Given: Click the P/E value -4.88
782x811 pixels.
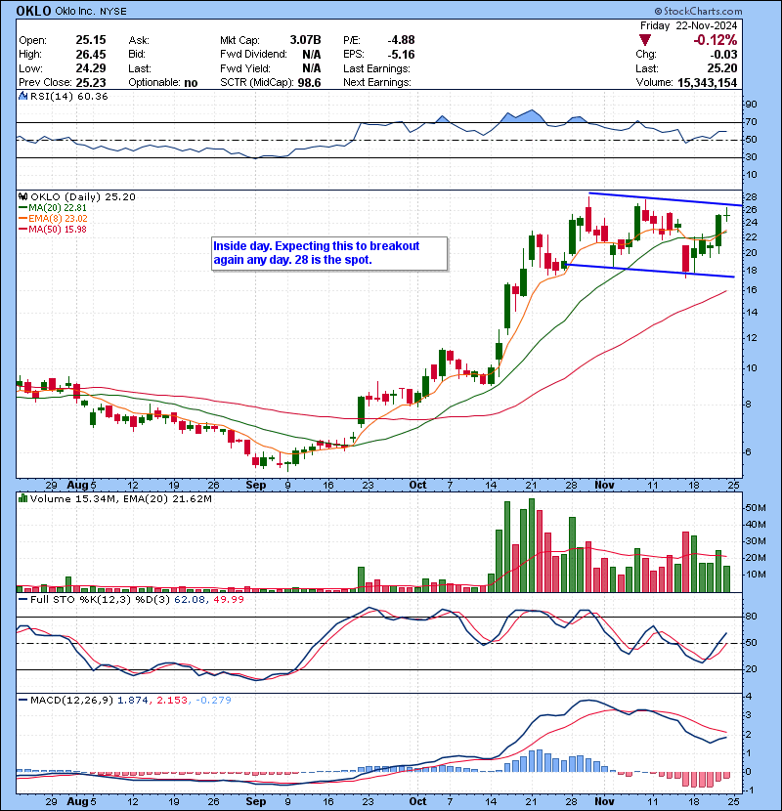Looking at the screenshot, I should pyautogui.click(x=401, y=40).
